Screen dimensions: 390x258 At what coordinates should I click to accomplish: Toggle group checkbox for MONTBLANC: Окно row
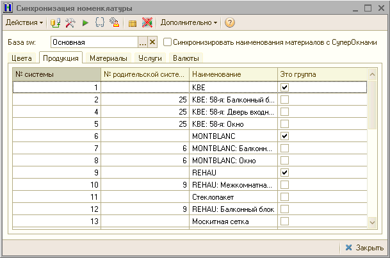[x=284, y=161]
